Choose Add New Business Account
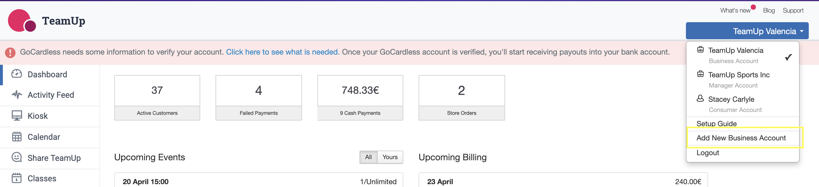Screen dimensions: 819x187 [x=741, y=138]
